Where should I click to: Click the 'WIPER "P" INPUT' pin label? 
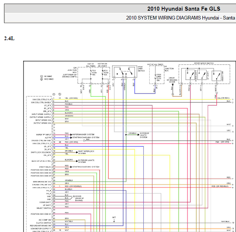pyautogui.click(x=44, y=135)
